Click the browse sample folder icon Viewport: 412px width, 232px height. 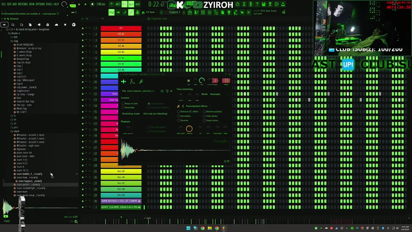[162, 91]
